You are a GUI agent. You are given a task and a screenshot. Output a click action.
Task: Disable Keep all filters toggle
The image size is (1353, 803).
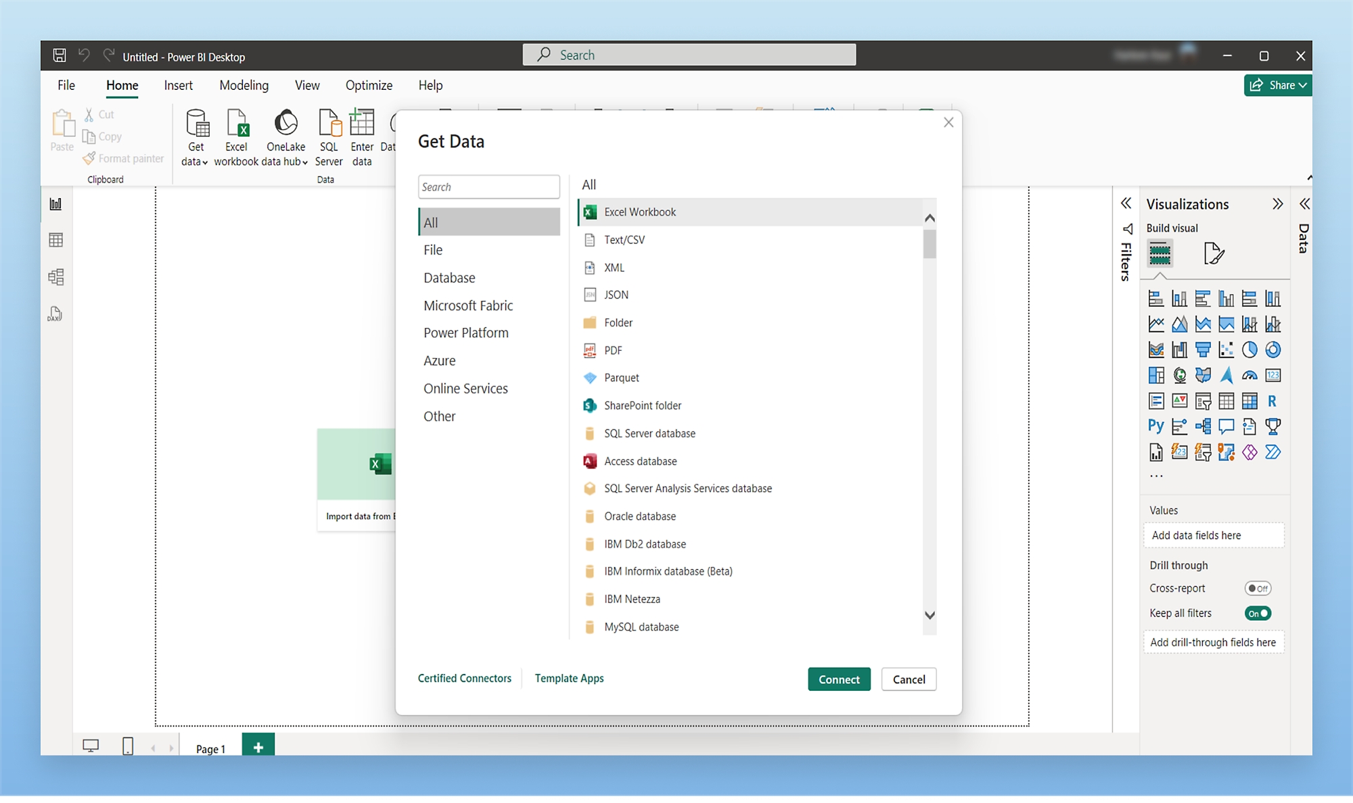1259,613
